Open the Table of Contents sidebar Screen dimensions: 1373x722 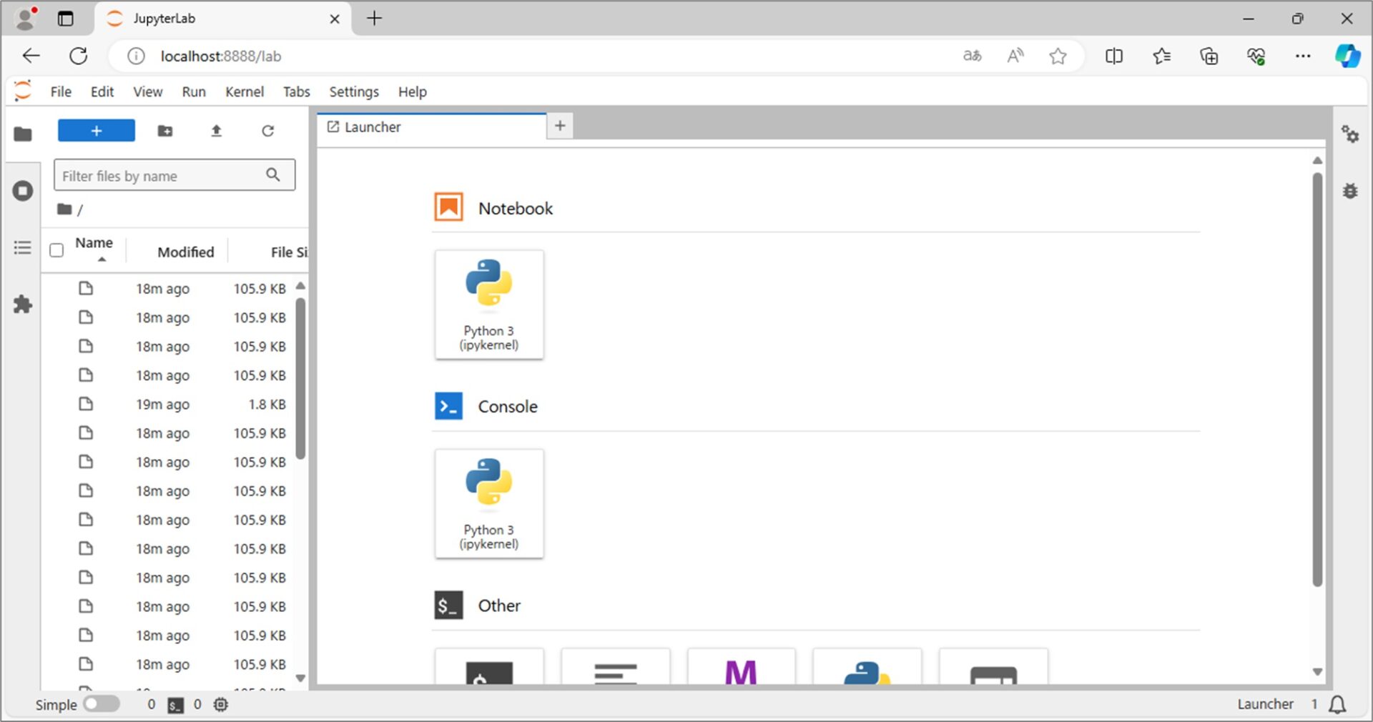click(x=23, y=248)
